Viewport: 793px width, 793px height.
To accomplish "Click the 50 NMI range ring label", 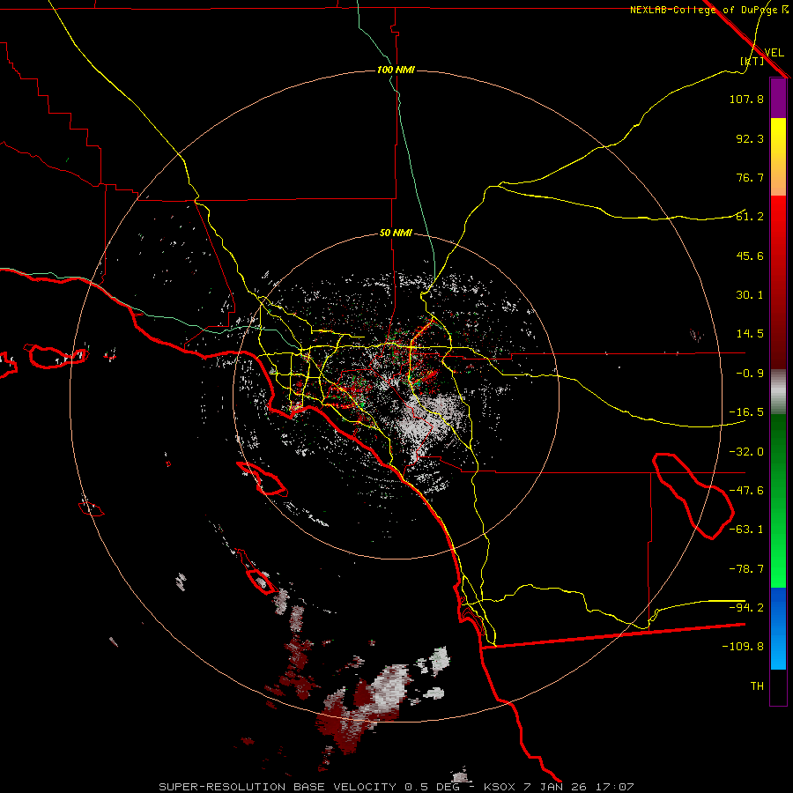I will tap(396, 233).
